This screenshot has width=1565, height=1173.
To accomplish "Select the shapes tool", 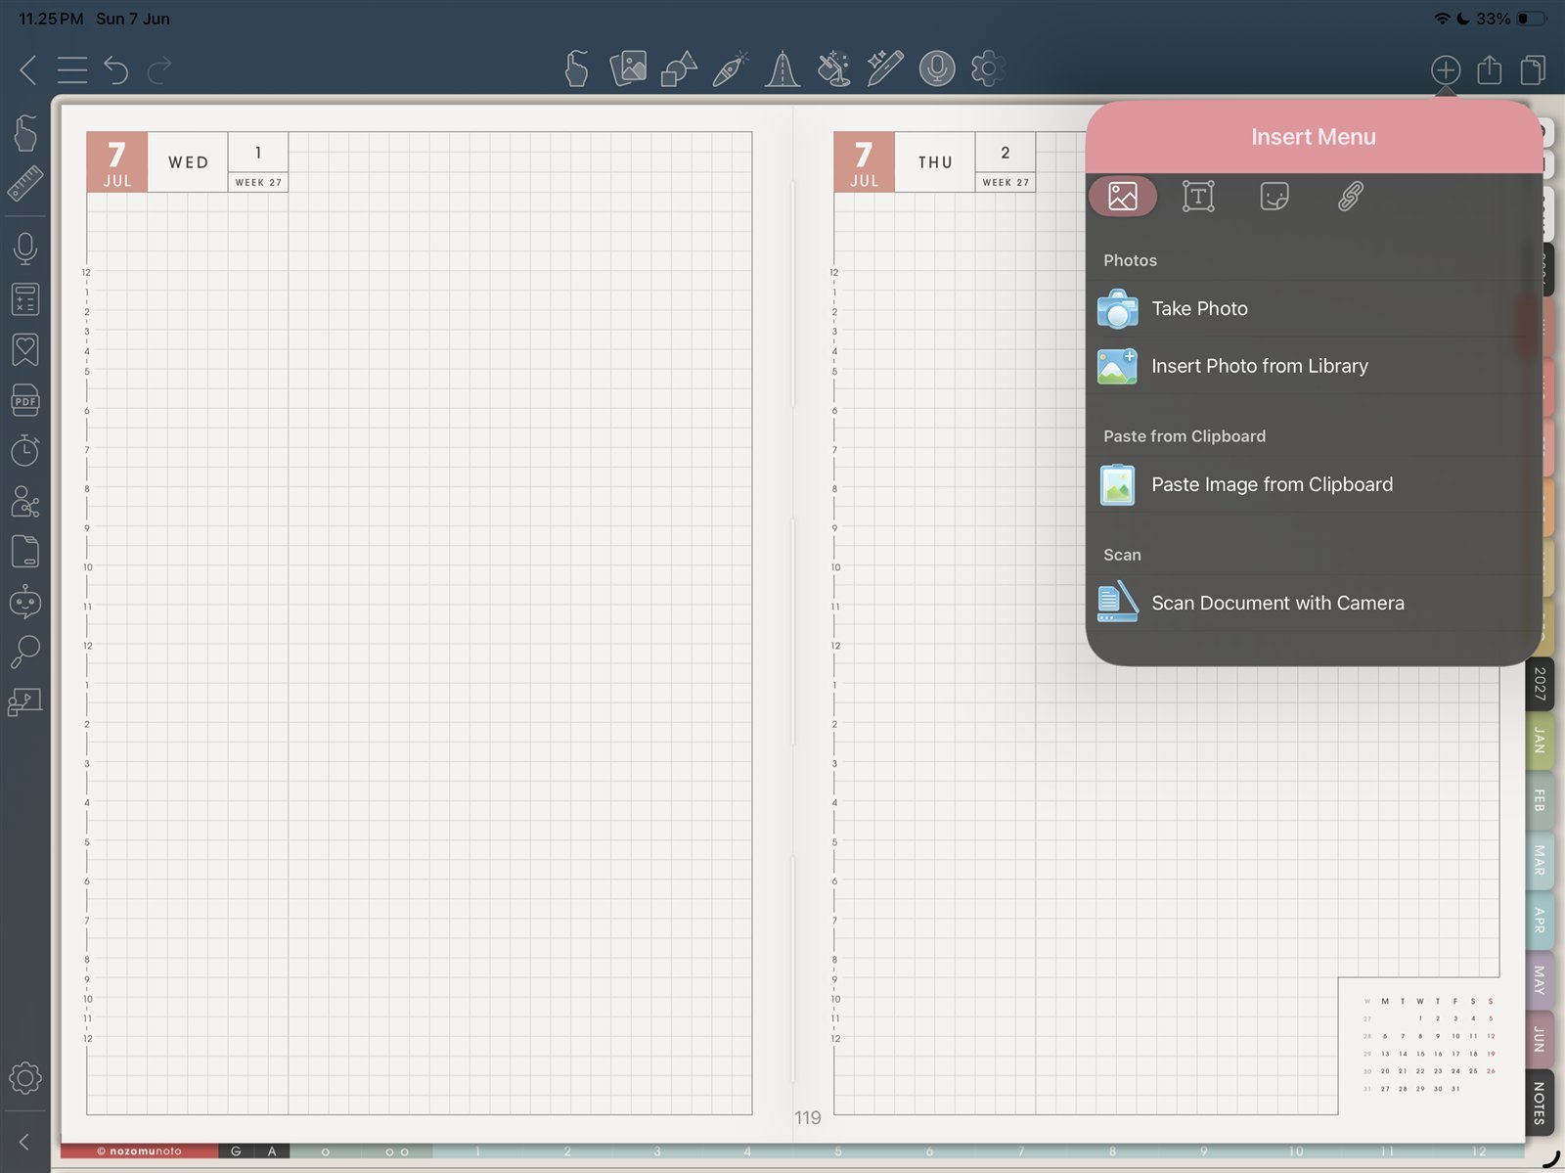I will [x=679, y=68].
